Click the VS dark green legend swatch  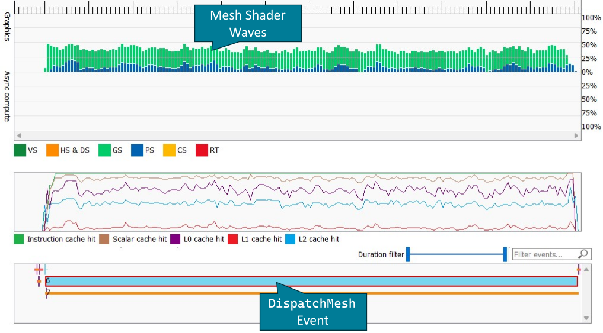pyautogui.click(x=20, y=150)
